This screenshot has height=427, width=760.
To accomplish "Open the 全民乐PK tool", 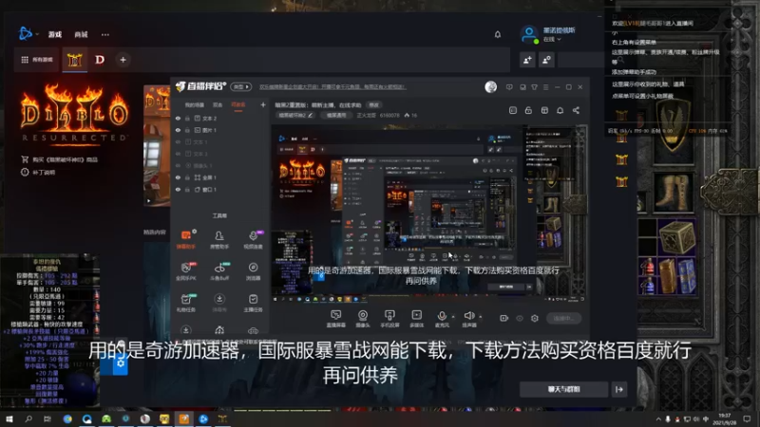I will point(186,271).
